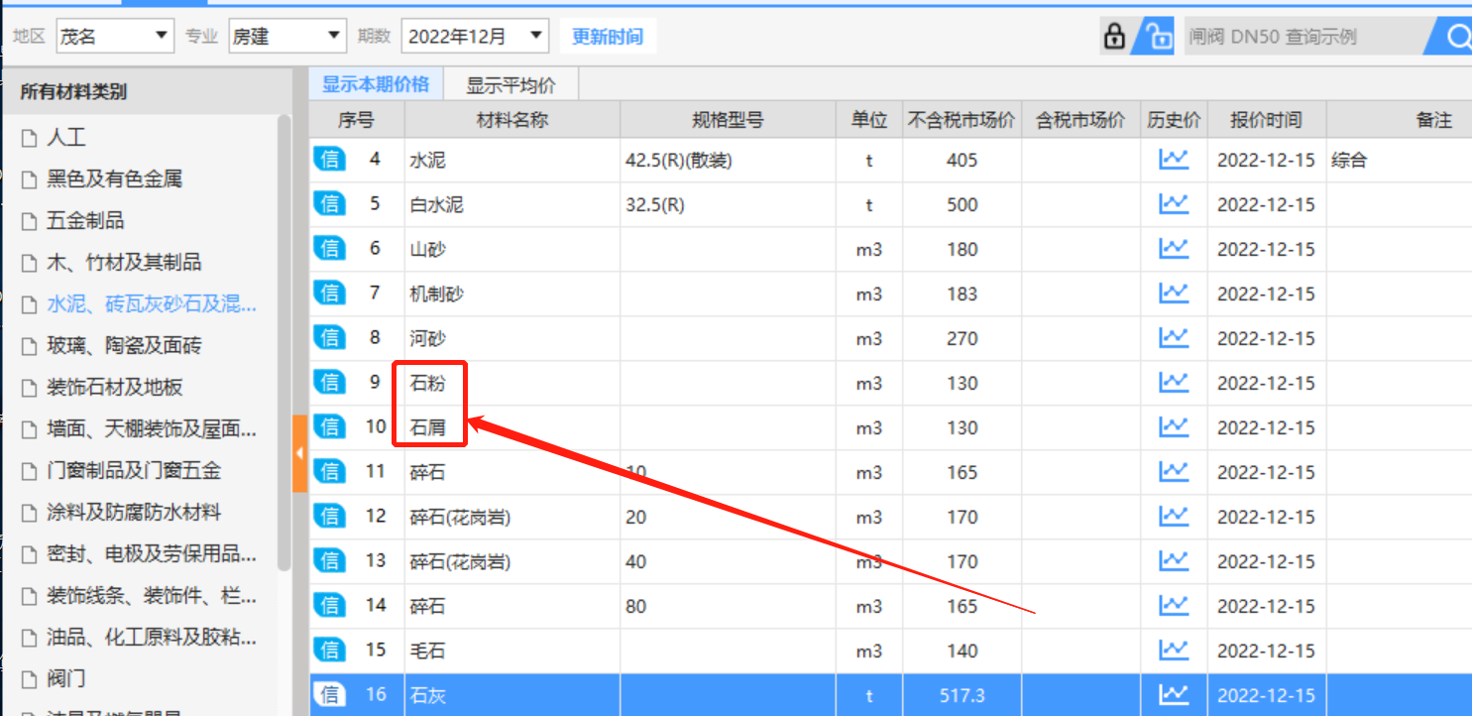The height and width of the screenshot is (716, 1472).
Task: Click the 信 icon for 水泥 row 4
Action: (x=330, y=159)
